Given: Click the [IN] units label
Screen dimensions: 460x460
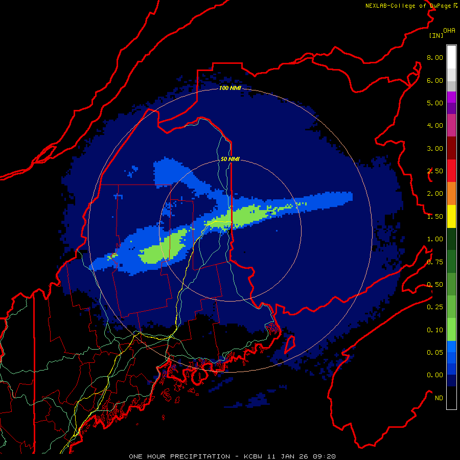Looking at the screenshot, I should [x=436, y=35].
